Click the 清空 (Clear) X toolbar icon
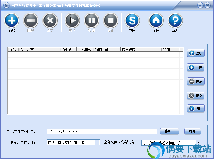Viewport: 214px width, 159px height. 50,21
